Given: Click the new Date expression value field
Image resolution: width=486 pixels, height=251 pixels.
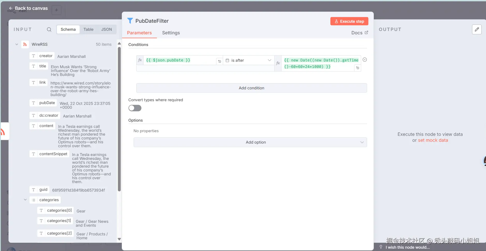Looking at the screenshot, I should (321, 63).
